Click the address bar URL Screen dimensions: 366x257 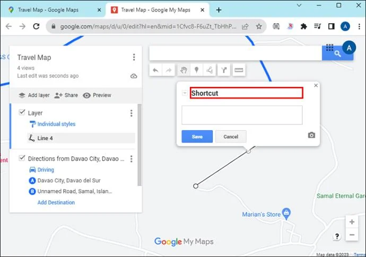pos(148,26)
